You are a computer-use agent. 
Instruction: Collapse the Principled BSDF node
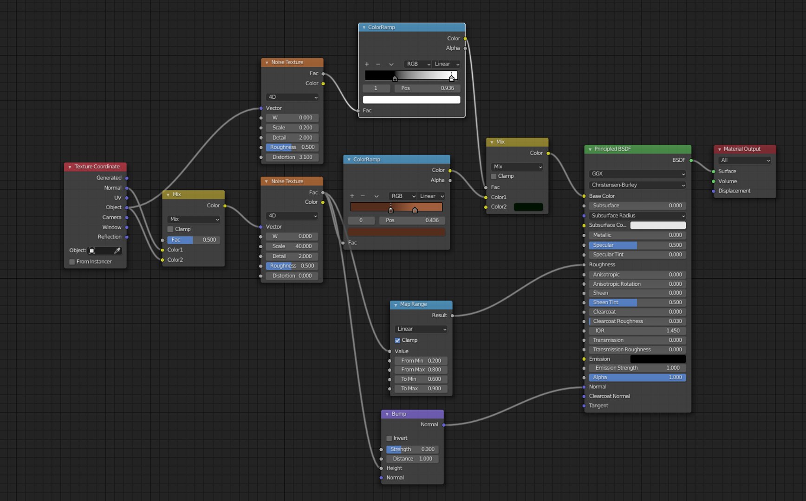pyautogui.click(x=590, y=149)
